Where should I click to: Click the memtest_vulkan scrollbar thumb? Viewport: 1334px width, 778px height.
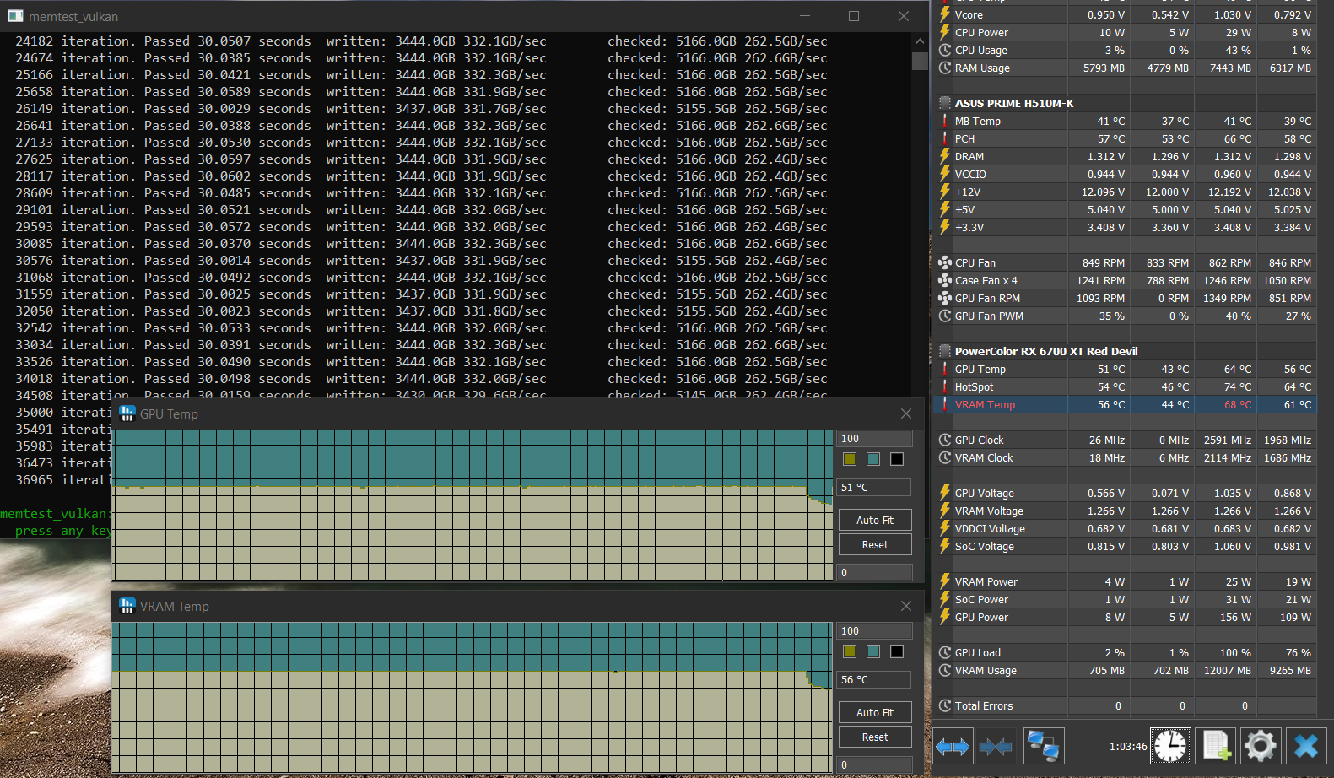920,61
